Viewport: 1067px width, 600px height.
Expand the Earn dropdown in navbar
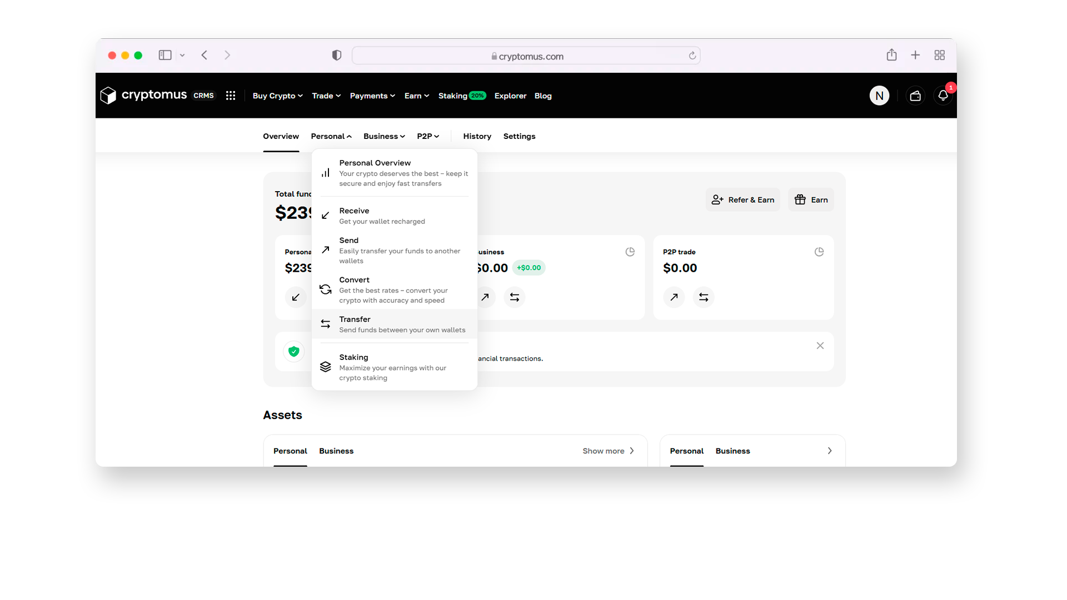(x=417, y=96)
